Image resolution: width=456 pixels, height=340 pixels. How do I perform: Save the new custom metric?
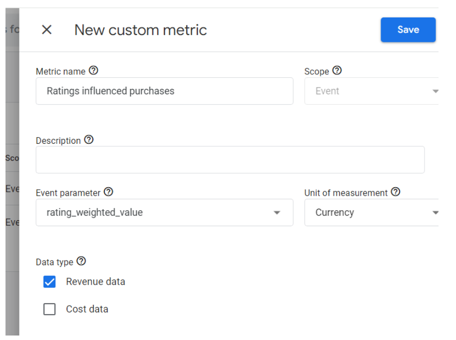coord(408,29)
